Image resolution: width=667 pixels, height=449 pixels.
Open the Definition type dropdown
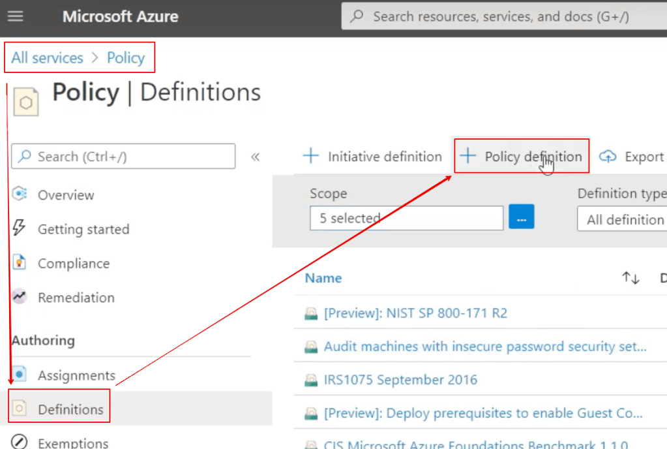623,219
